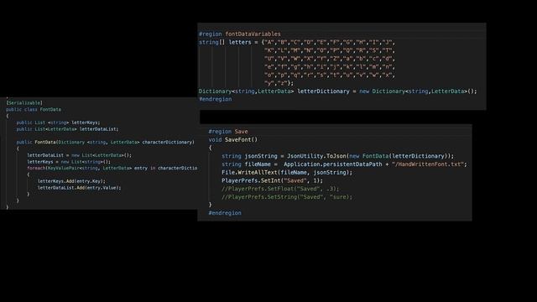Click the '#region Save' line
537x302 pixels.
pos(228,132)
